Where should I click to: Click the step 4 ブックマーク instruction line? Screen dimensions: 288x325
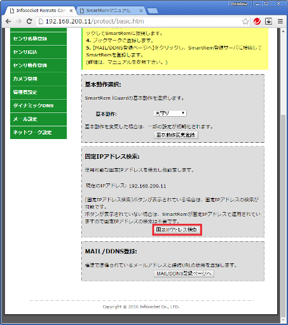(x=120, y=40)
